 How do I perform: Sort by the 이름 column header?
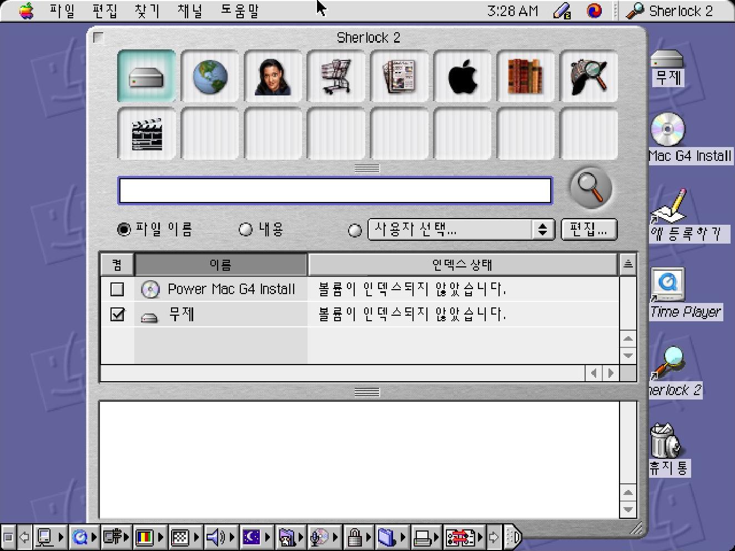coord(221,265)
